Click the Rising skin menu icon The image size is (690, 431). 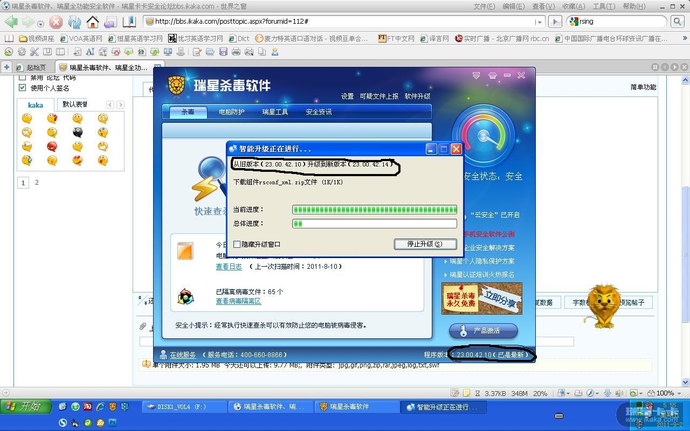click(492, 75)
